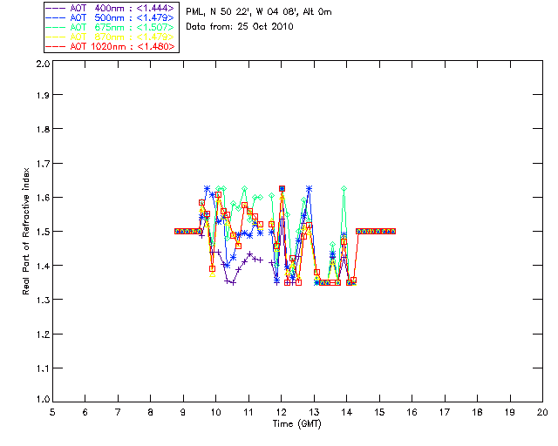
Task: Click x-axis hour label 8
Action: (151, 412)
